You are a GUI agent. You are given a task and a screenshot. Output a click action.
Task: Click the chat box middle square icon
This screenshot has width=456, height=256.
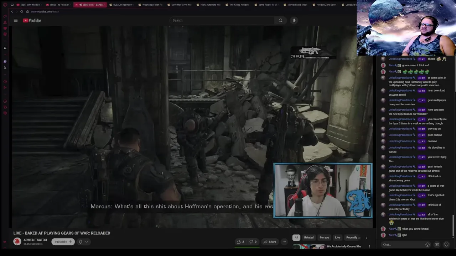pos(437,245)
